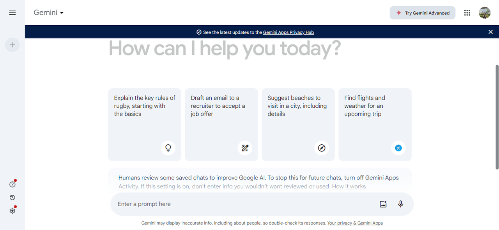The image size is (499, 230).
Task: Expand the Gemini model dropdown
Action: click(48, 13)
